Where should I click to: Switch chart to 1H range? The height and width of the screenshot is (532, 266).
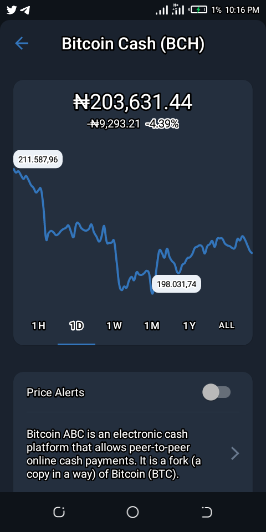coord(38,326)
